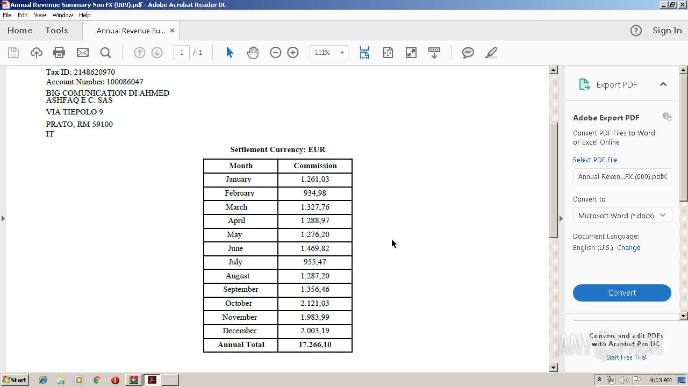Print the document using printer icon
Screen dimensions: 688x387
59,53
